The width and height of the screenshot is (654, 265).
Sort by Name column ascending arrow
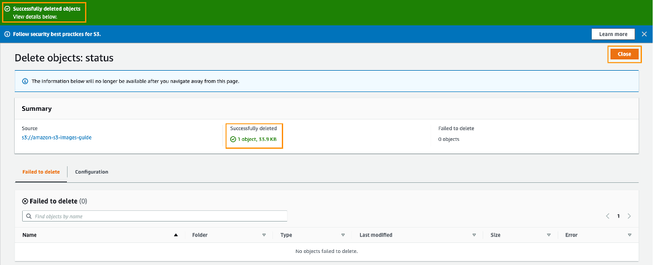click(175, 235)
